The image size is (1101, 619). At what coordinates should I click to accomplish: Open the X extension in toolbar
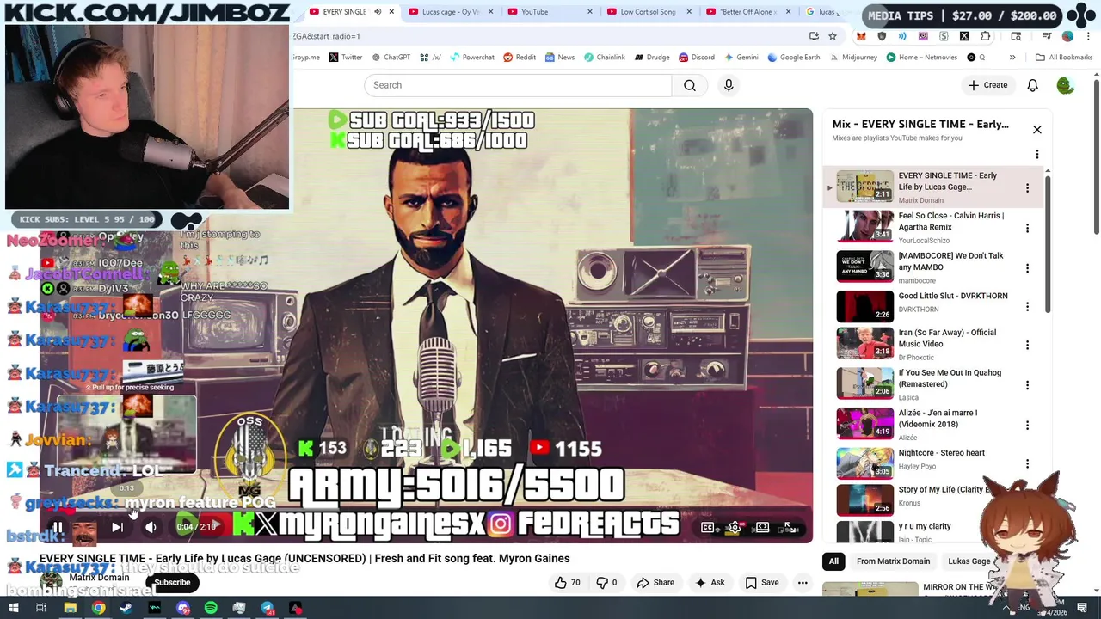(x=964, y=36)
